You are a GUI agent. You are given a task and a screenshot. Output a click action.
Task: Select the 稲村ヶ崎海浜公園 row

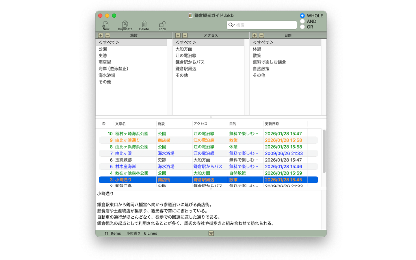[208, 134]
